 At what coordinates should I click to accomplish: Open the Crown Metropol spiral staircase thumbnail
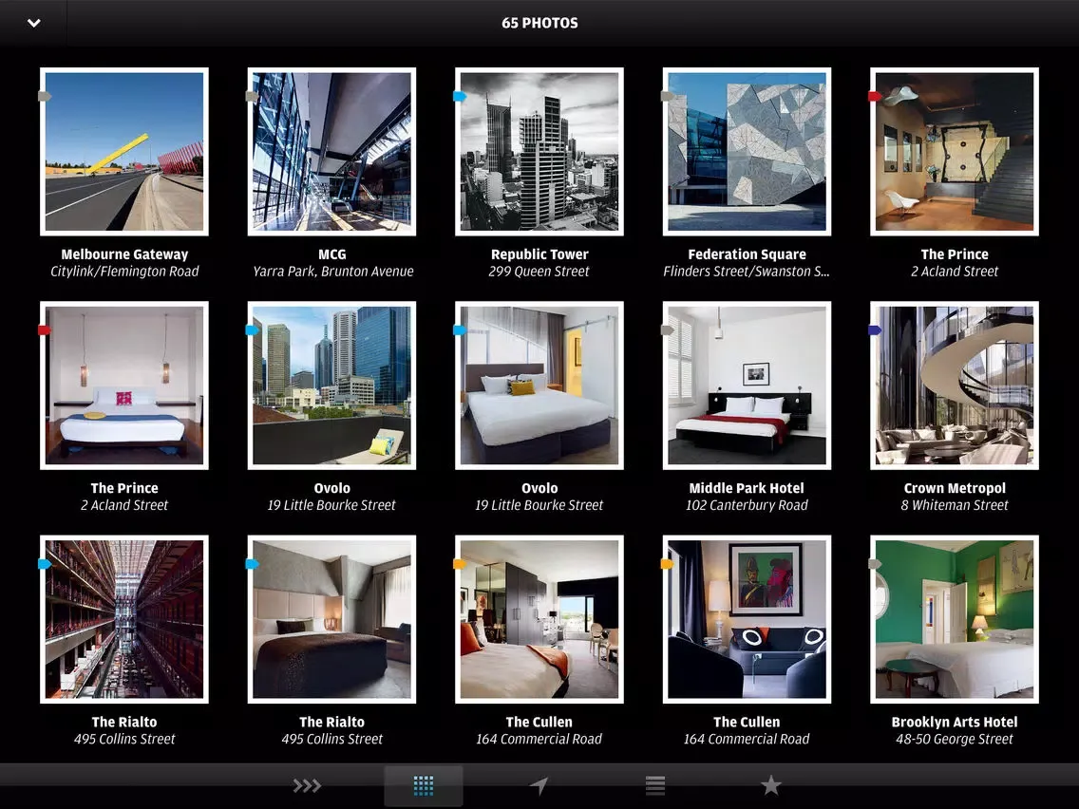(x=955, y=386)
